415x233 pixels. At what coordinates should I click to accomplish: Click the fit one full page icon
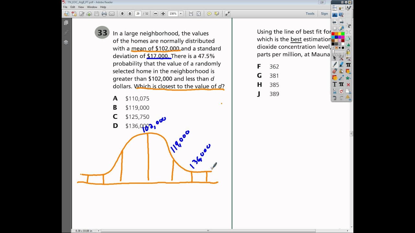click(x=199, y=14)
